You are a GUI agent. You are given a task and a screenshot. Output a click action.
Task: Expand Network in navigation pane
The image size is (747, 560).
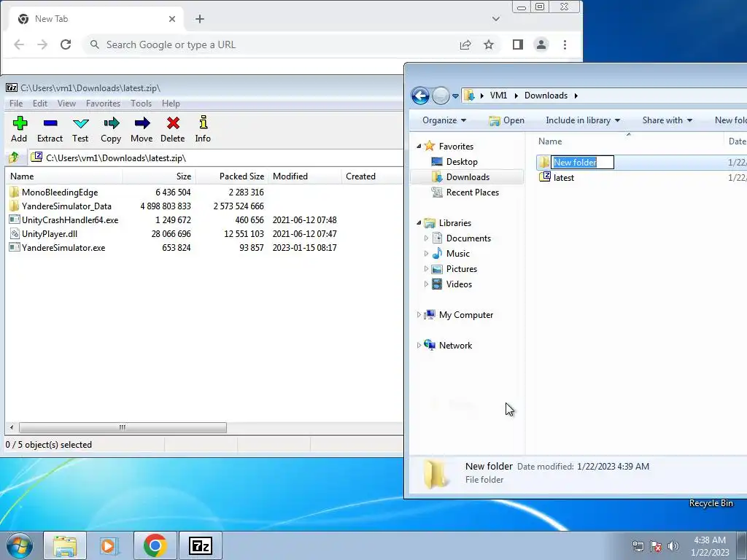coord(419,345)
